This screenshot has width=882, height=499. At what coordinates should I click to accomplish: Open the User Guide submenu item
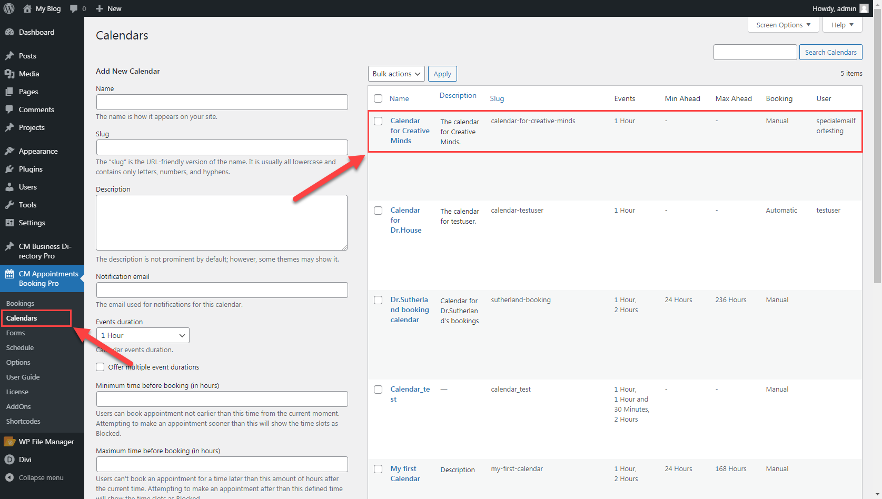[23, 377]
